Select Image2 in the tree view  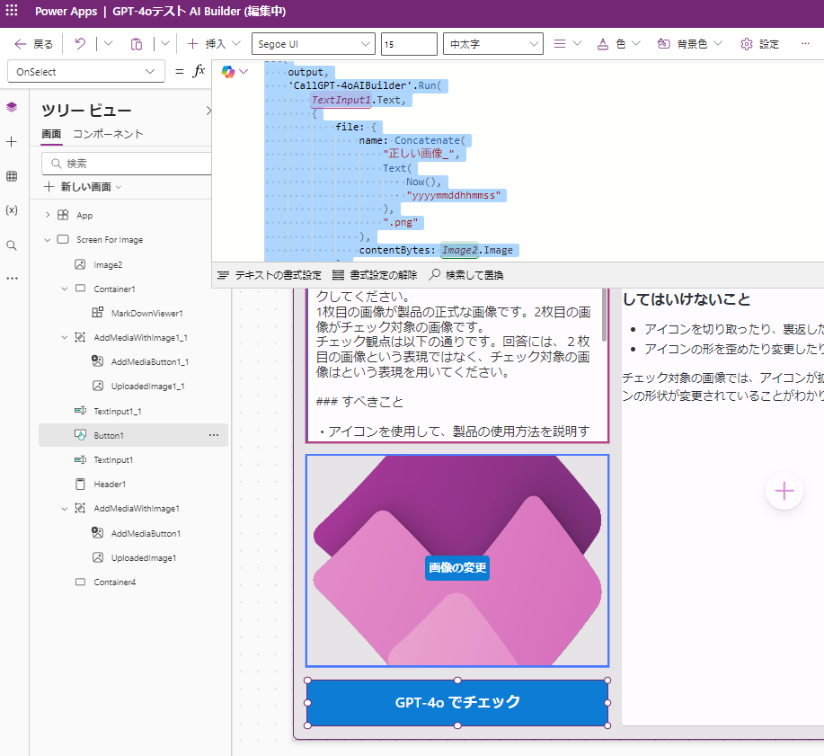pos(108,264)
